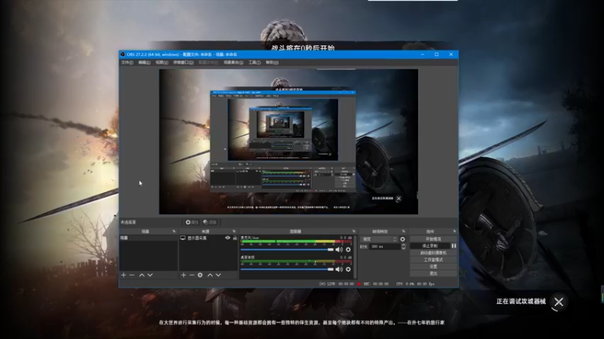The height and width of the screenshot is (339, 604).
Task: Adjust 桌面音频 volume slider handle
Action: pyautogui.click(x=331, y=270)
